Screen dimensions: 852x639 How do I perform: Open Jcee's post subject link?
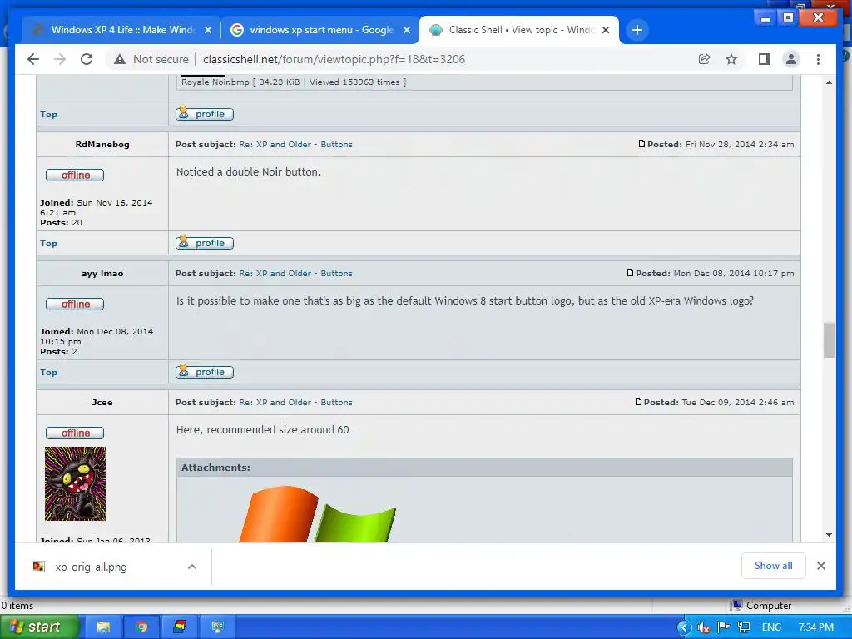(295, 402)
